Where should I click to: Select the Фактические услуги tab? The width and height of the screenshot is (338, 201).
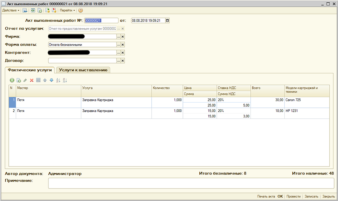pyautogui.click(x=30, y=70)
